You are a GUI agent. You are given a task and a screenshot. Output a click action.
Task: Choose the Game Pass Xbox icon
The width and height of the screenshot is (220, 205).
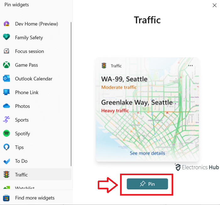coord(7,65)
